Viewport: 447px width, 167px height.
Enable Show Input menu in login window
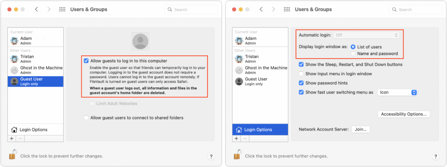(x=301, y=73)
